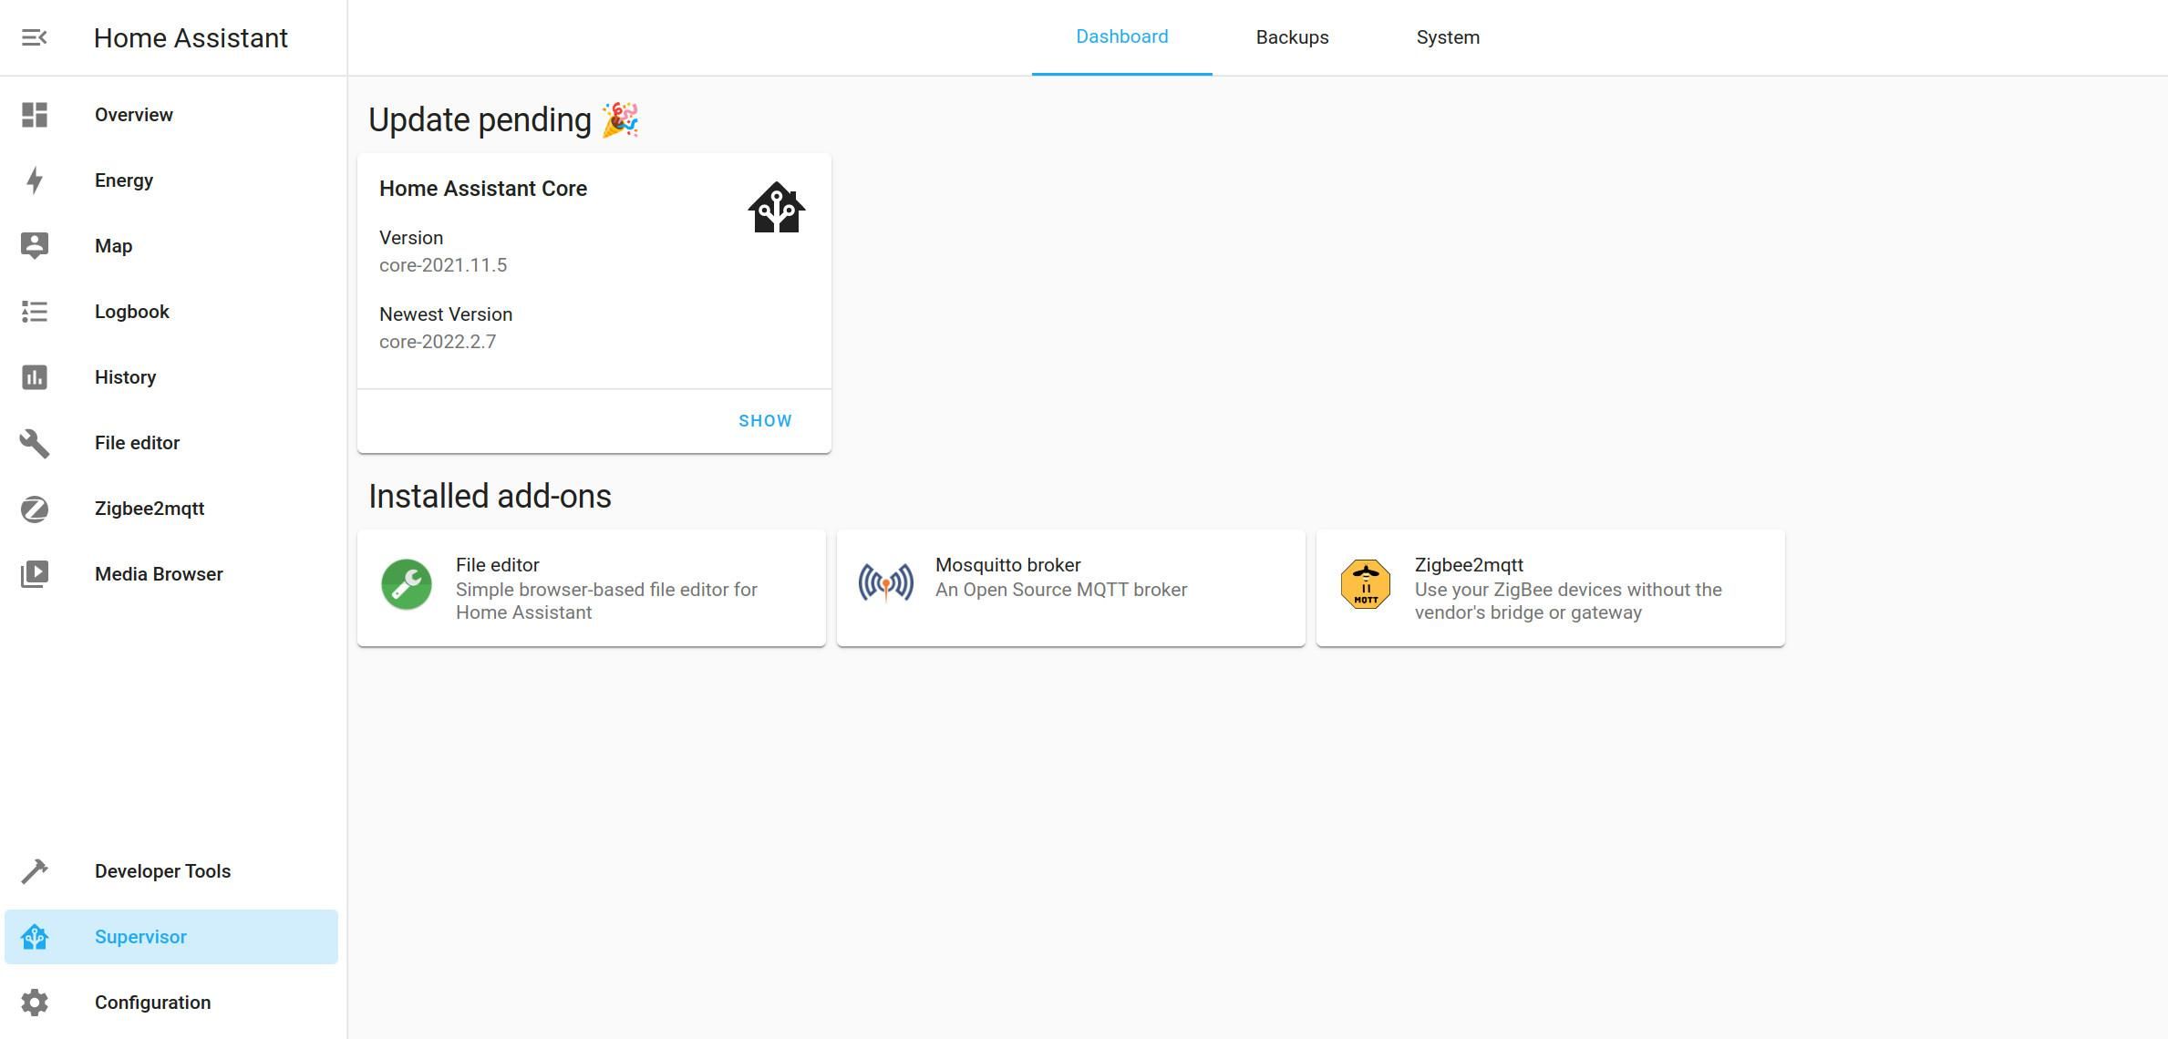Open the File editor add-on card
The height and width of the screenshot is (1039, 2168).
pos(591,588)
